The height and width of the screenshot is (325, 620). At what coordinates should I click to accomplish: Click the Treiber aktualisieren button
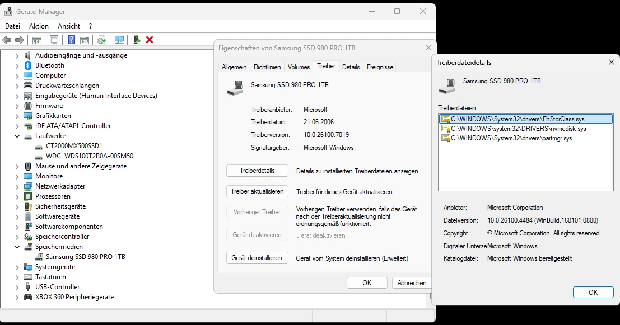tap(257, 191)
